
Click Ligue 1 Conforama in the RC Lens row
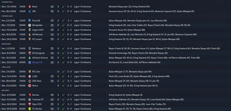[x=83, y=72]
